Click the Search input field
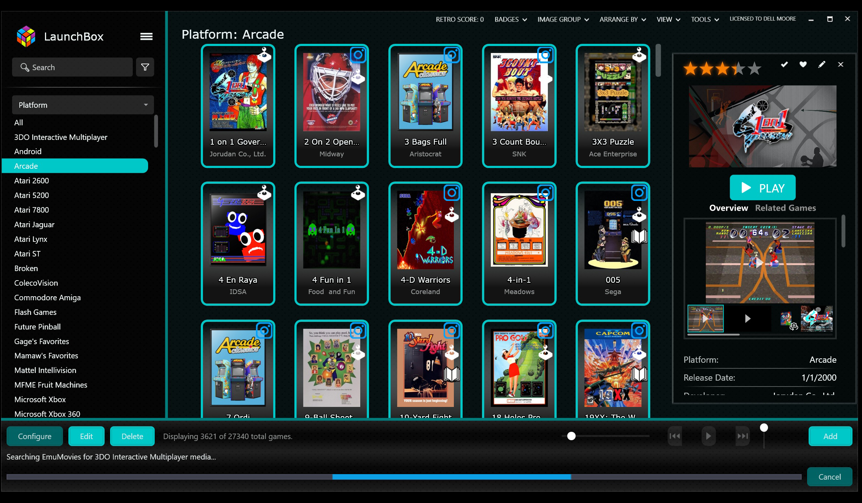The image size is (862, 503). click(x=72, y=67)
